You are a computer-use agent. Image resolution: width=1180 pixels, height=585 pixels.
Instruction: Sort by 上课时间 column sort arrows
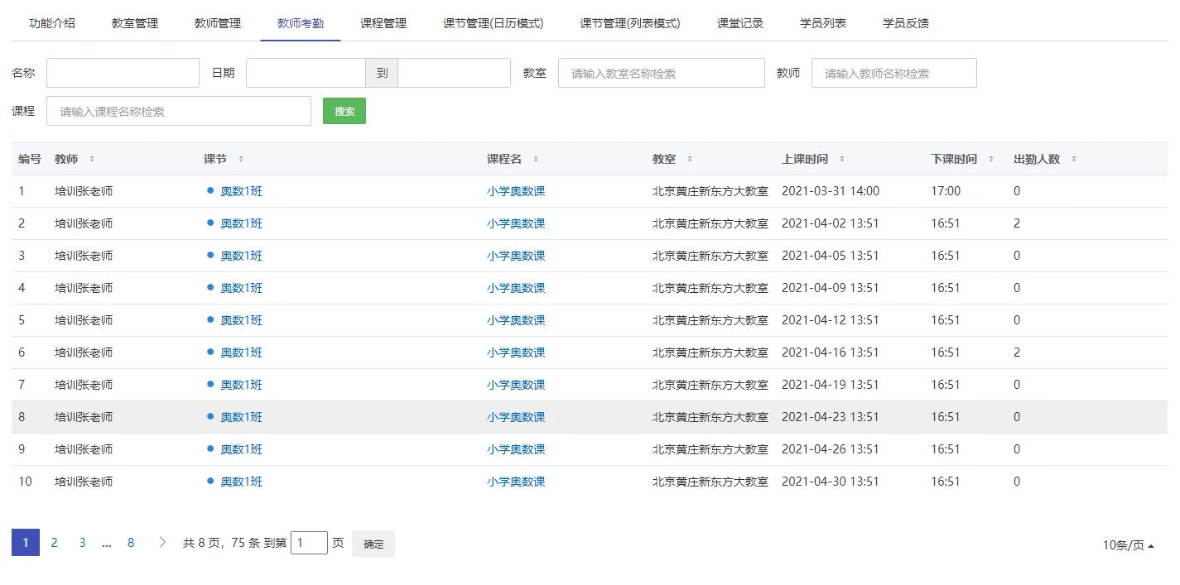(842, 159)
